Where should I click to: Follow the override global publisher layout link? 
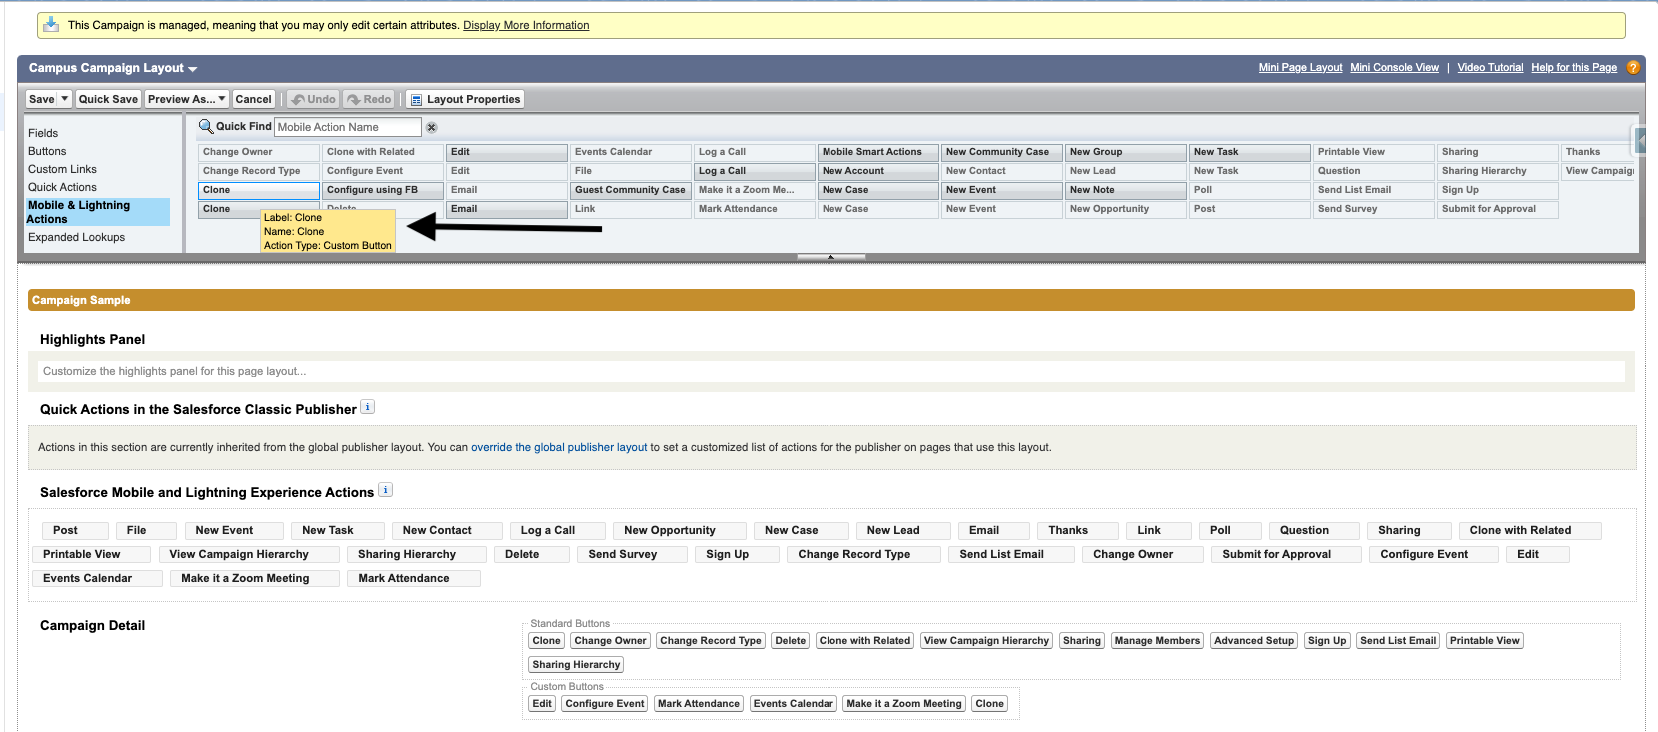click(x=559, y=447)
